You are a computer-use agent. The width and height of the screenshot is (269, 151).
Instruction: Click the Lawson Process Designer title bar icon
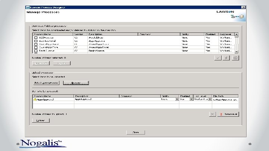pyautogui.click(x=27, y=7)
